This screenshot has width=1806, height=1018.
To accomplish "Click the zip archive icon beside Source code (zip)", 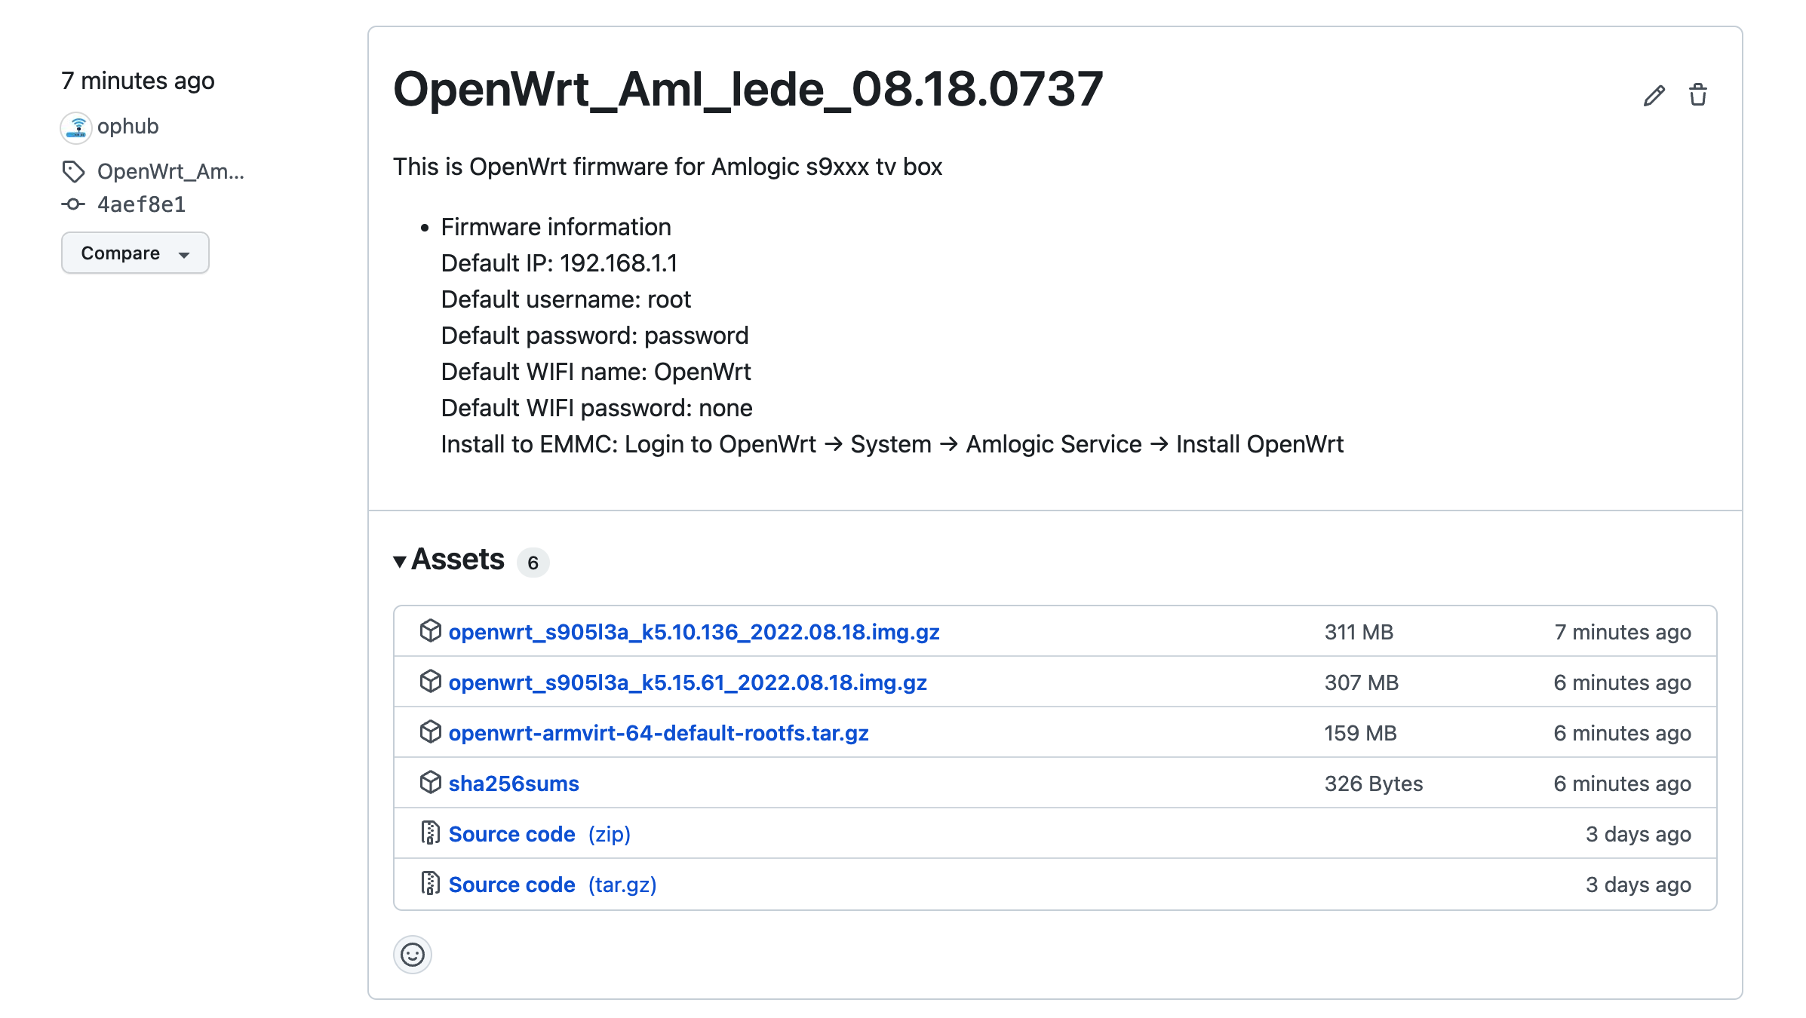I will click(430, 833).
